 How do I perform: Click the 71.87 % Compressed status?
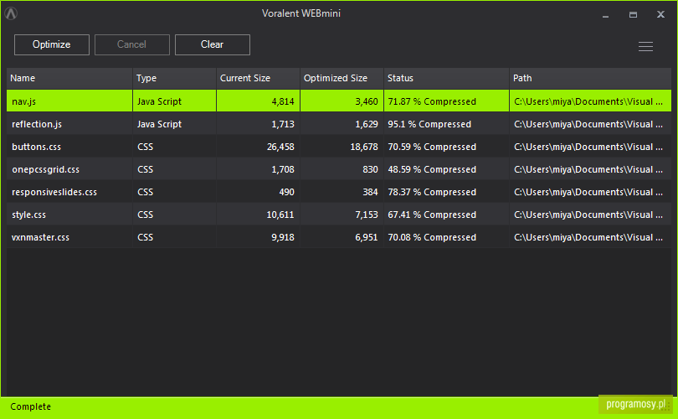click(432, 101)
